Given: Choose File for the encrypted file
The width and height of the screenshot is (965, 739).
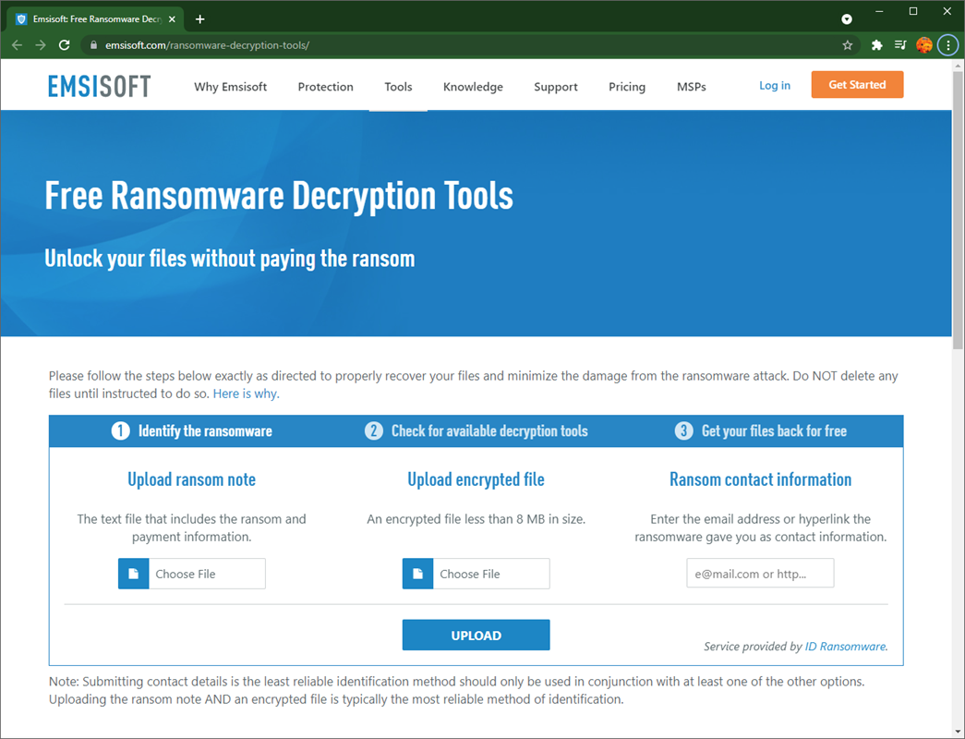Looking at the screenshot, I should click(476, 574).
